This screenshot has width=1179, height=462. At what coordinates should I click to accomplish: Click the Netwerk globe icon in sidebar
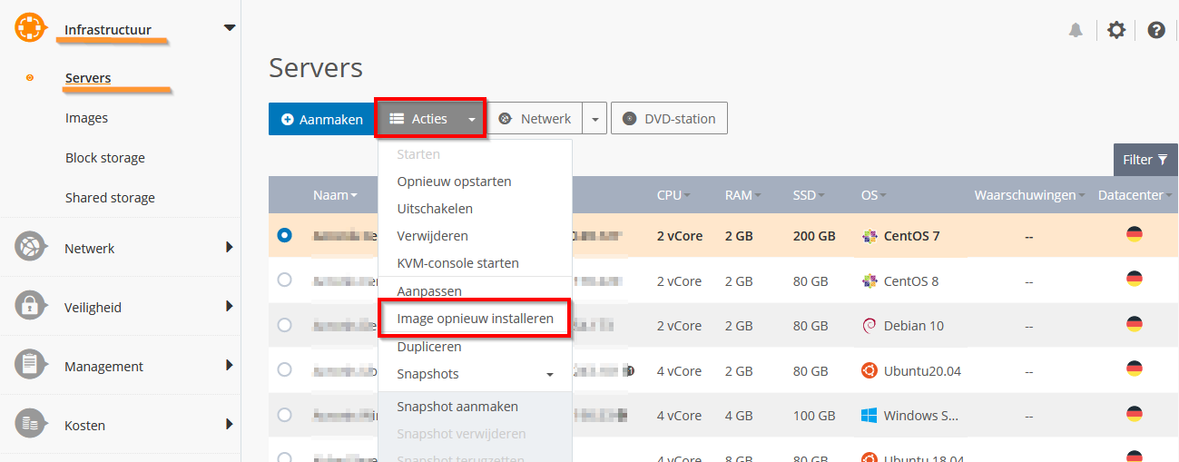pyautogui.click(x=30, y=247)
